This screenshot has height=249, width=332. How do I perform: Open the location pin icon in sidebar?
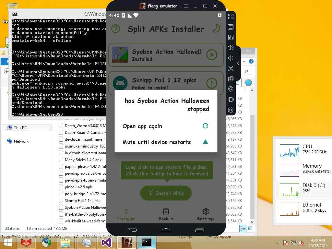(x=231, y=89)
